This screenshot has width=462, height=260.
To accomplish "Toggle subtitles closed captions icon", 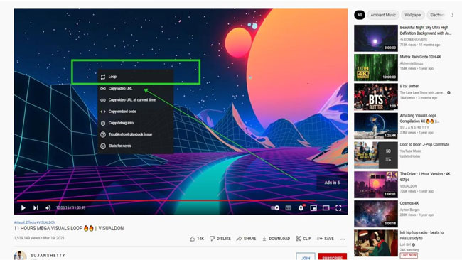I will (x=289, y=208).
